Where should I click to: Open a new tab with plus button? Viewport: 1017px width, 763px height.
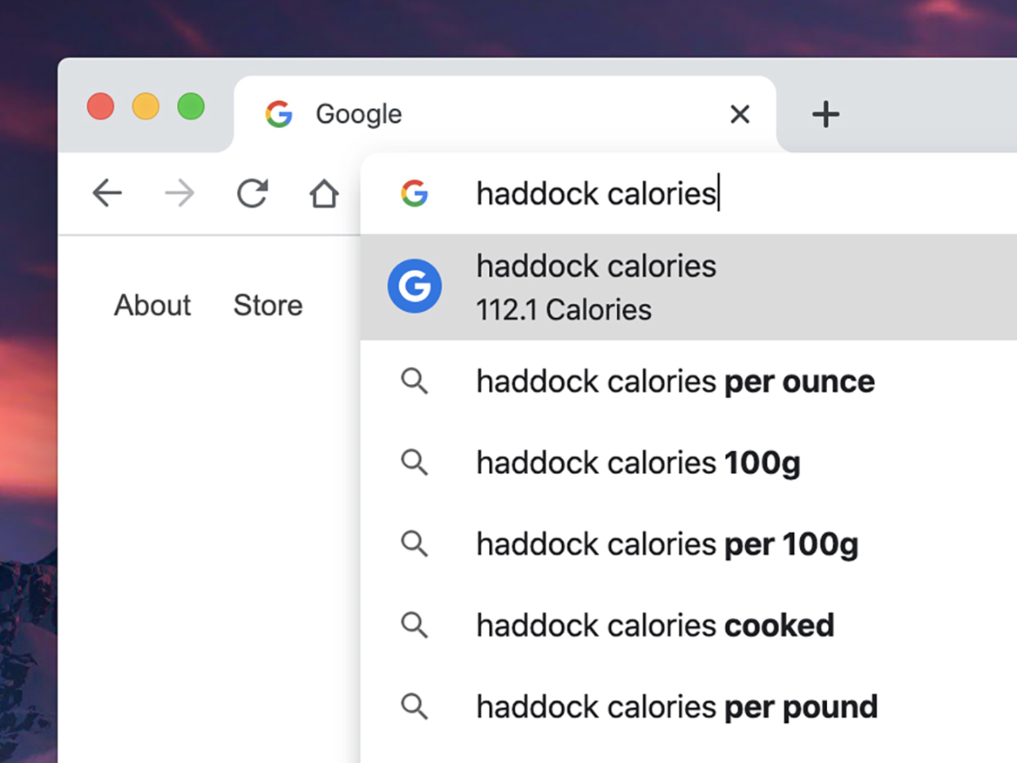click(825, 114)
